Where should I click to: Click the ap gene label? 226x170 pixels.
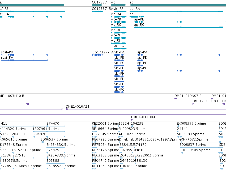click(131, 2)
